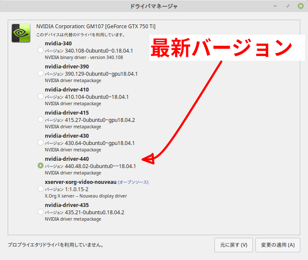Click the ドライバマネージャ window title

pyautogui.click(x=154, y=6)
